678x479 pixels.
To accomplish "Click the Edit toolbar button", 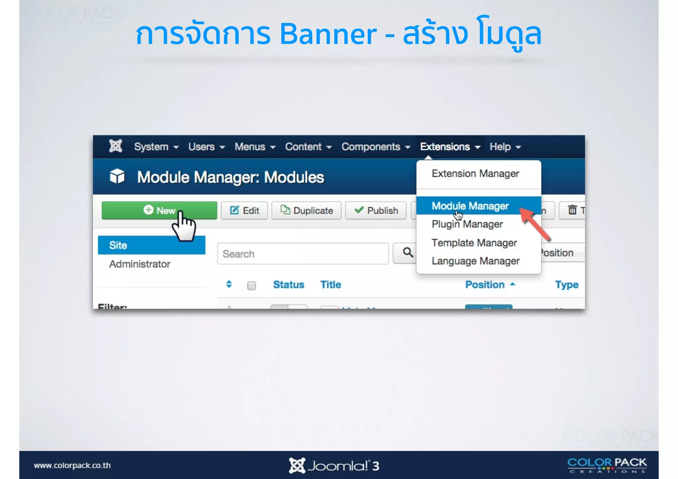I will (x=244, y=210).
